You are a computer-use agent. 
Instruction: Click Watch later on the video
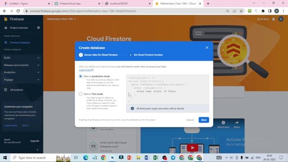[223, 124]
